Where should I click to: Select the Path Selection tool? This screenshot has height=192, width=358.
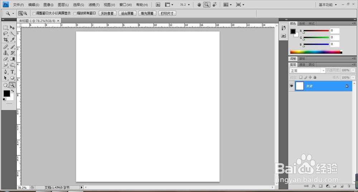pyautogui.click(x=5, y=78)
